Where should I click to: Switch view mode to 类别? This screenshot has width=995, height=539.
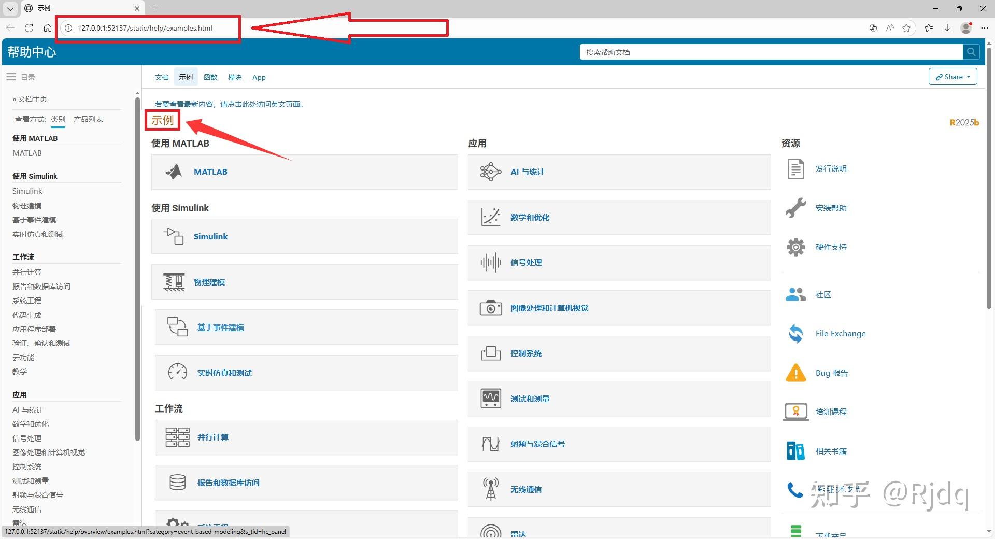click(x=58, y=119)
